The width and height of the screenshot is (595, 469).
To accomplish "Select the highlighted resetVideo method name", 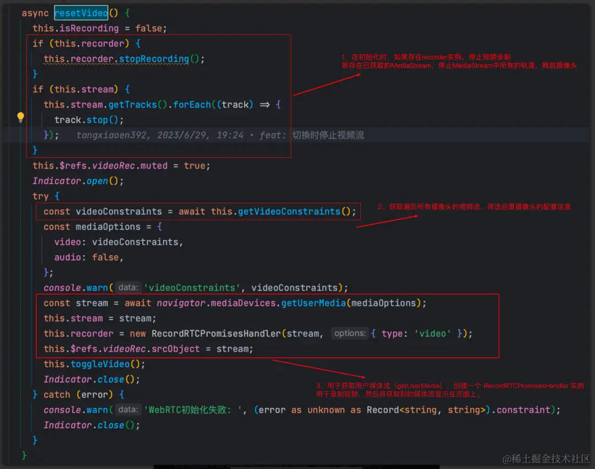I will pyautogui.click(x=81, y=13).
